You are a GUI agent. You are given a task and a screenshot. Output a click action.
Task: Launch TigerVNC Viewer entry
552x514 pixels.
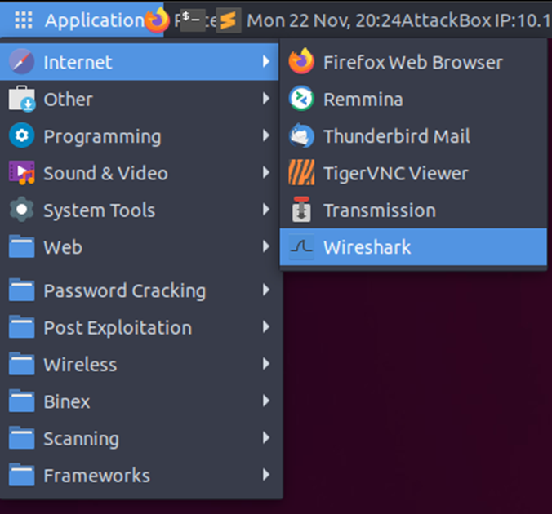point(413,173)
